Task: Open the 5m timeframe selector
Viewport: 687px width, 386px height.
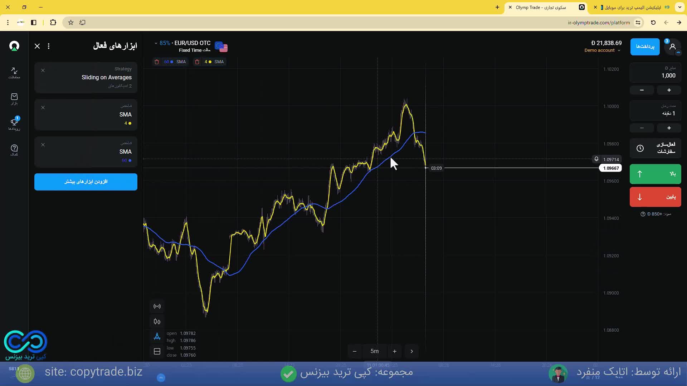Action: coord(374,351)
